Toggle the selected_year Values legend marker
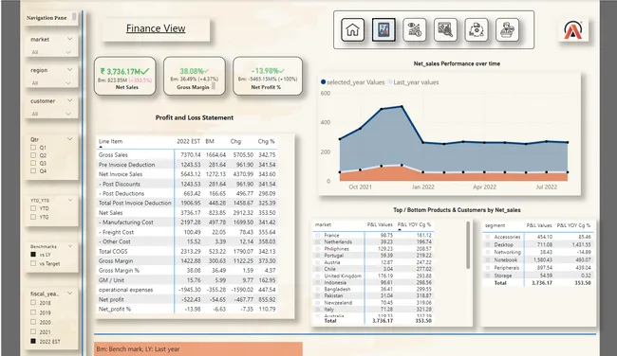The height and width of the screenshot is (356, 617). [323, 82]
